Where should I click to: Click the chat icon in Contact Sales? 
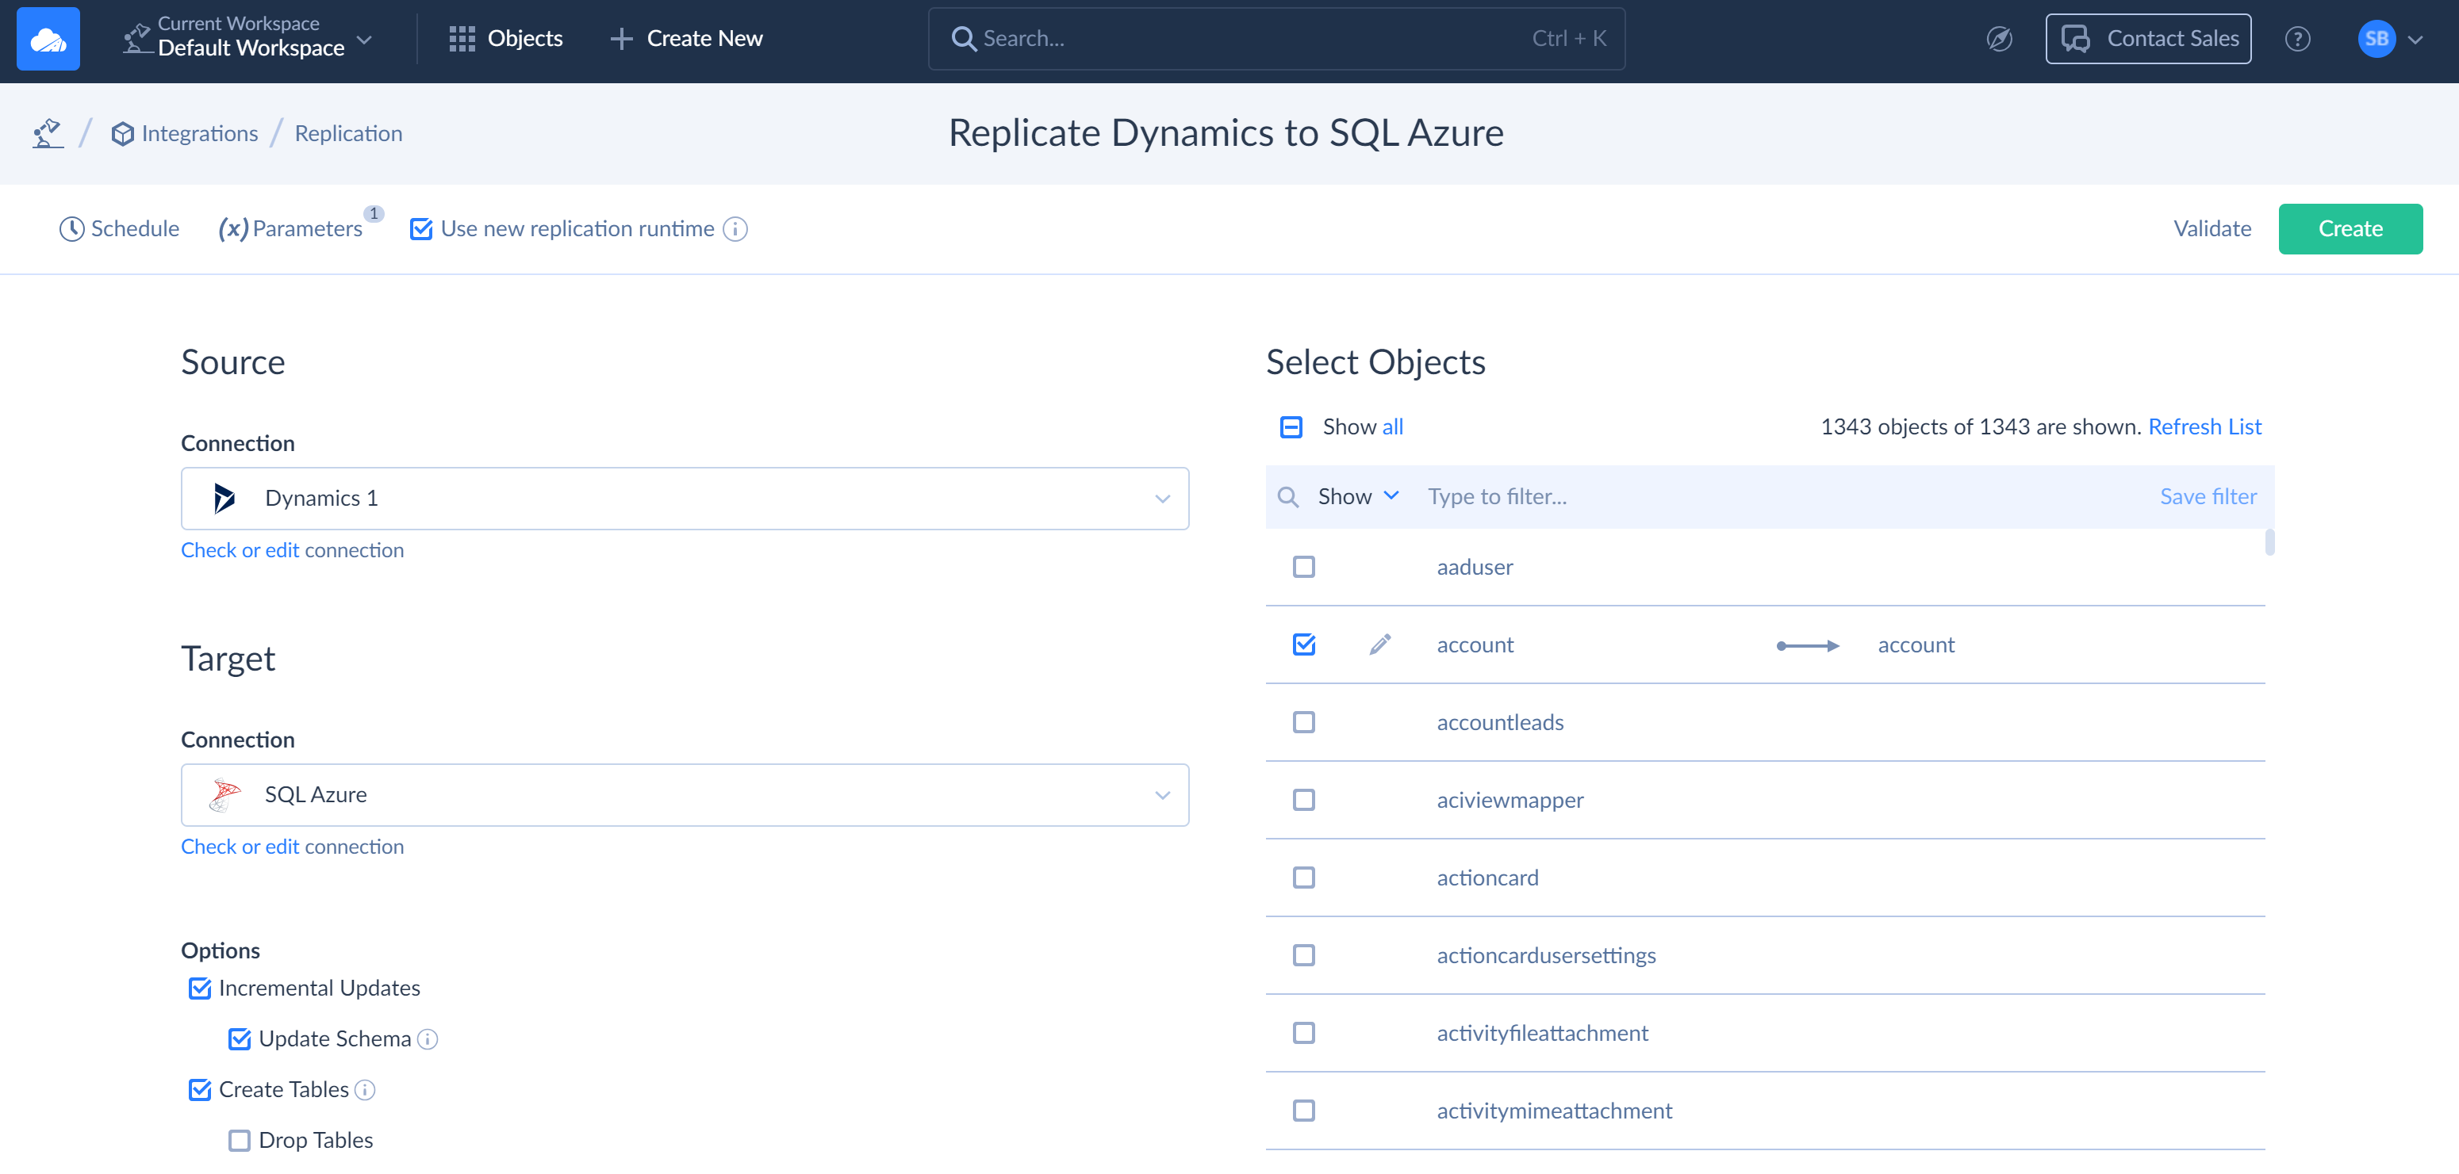[2075, 38]
